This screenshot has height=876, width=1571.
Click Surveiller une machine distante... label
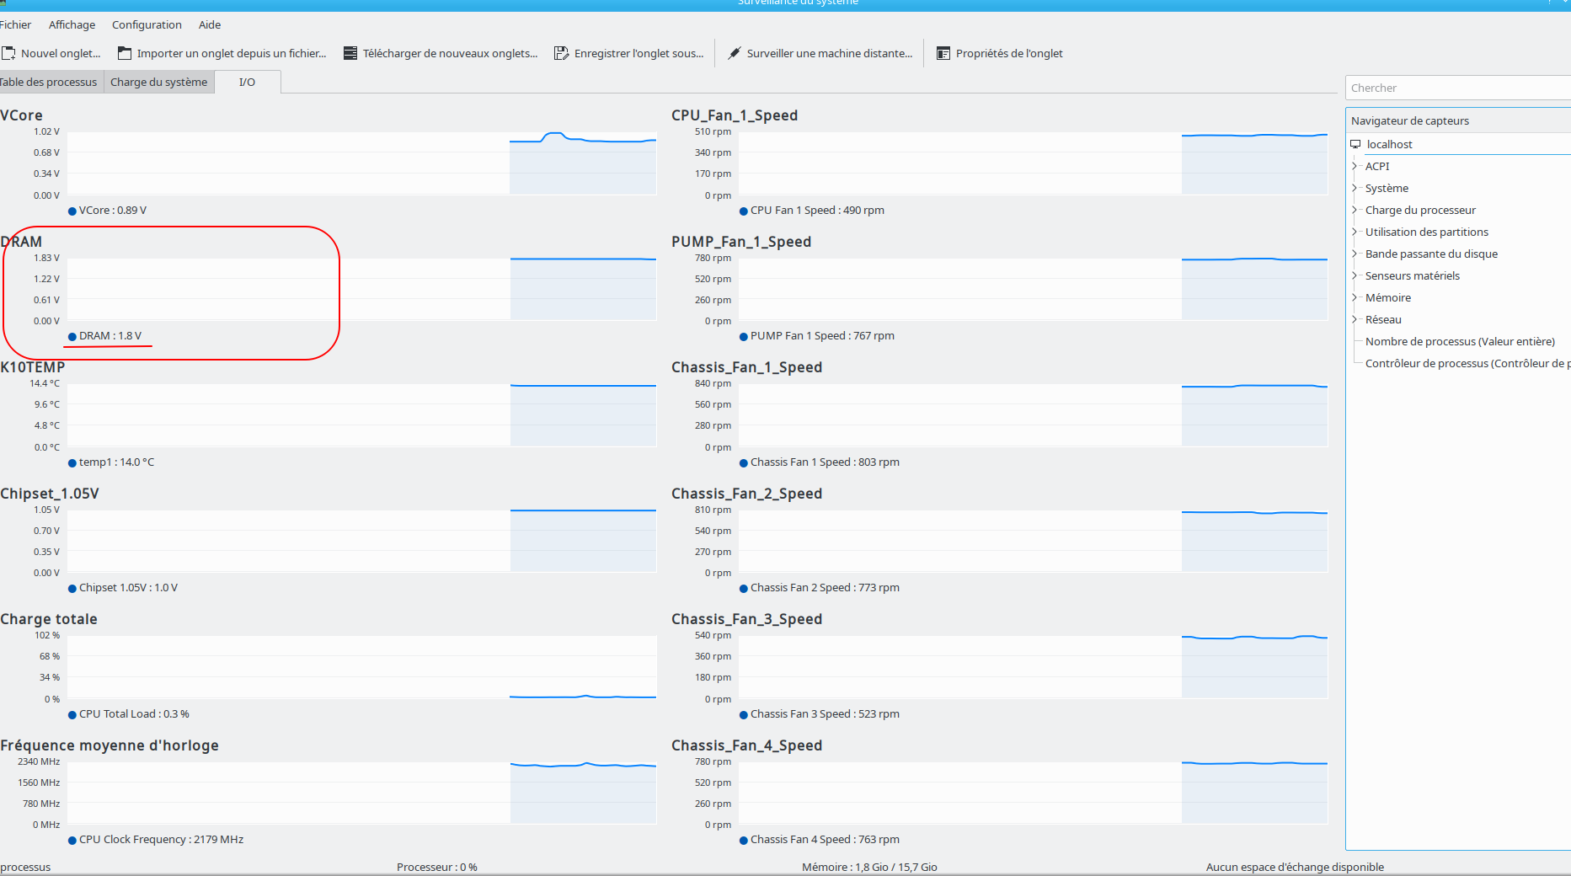point(830,53)
